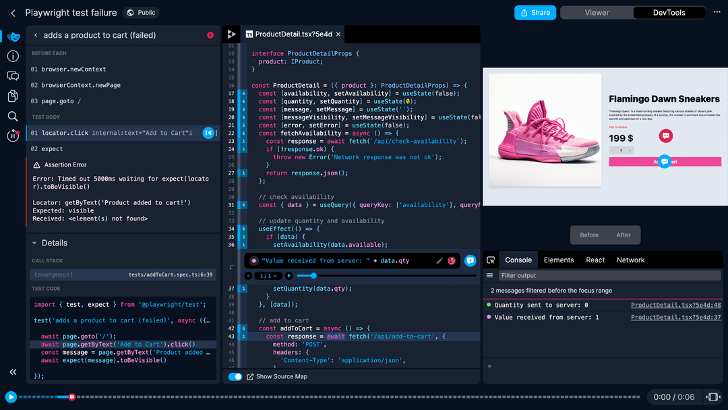Open the 1/1 hit count dropdown
Screen dimensions: 728x410
(x=269, y=276)
